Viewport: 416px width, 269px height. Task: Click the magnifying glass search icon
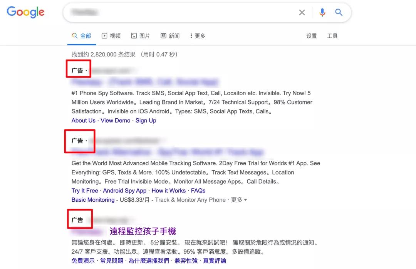click(339, 12)
